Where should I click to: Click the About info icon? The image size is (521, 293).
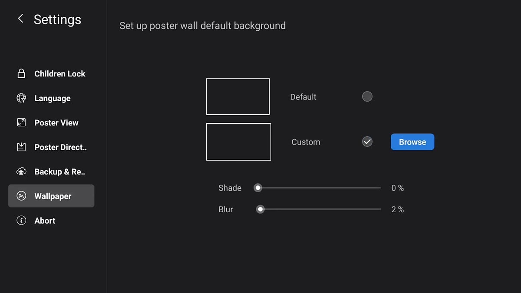21,221
